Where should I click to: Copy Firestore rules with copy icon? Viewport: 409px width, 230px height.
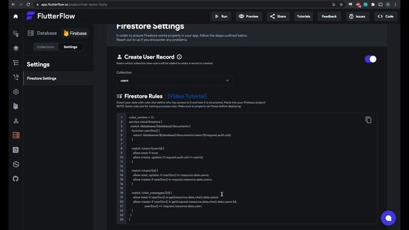click(x=368, y=120)
